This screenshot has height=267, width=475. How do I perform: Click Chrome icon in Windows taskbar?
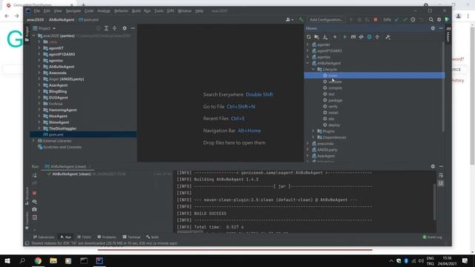pyautogui.click(x=38, y=260)
